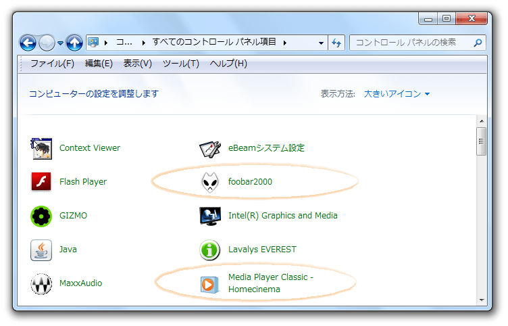This screenshot has width=508, height=326.
Task: Expand arrow after コ... breadcrumb
Action: (143, 43)
